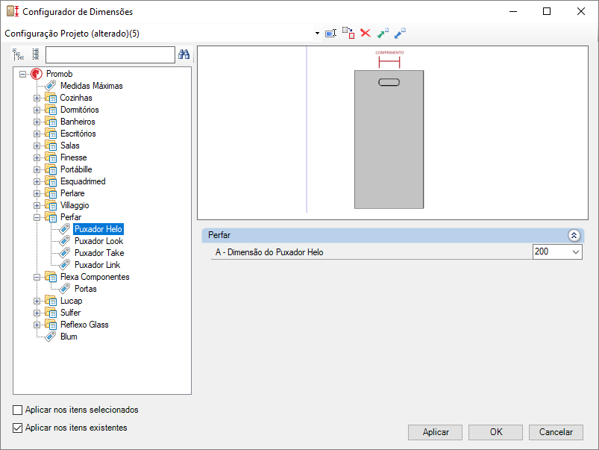This screenshot has height=450, width=599.
Task: Expand the Cozinhas tree node
Action: (37, 98)
